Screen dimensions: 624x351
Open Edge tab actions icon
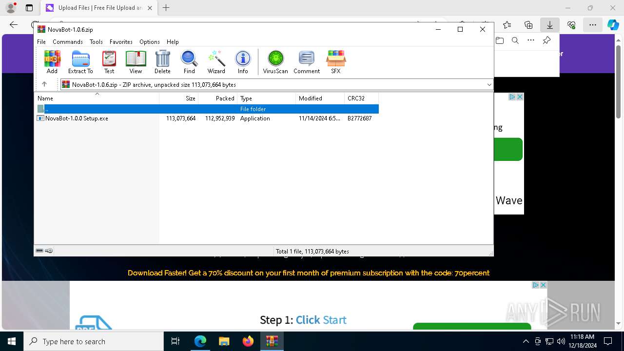(x=29, y=8)
